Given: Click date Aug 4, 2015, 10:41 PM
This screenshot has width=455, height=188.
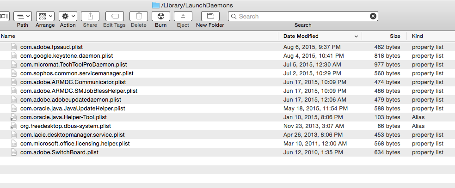Looking at the screenshot, I should coord(314,55).
